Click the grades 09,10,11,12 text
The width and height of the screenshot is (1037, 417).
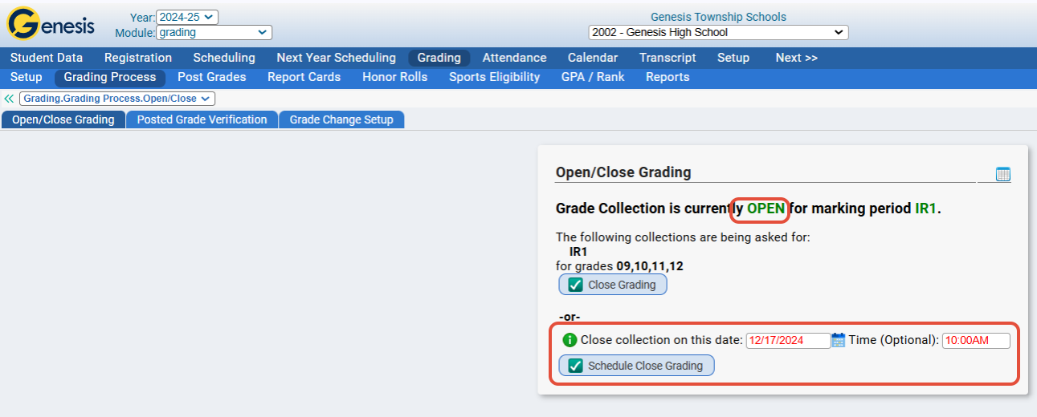(650, 266)
